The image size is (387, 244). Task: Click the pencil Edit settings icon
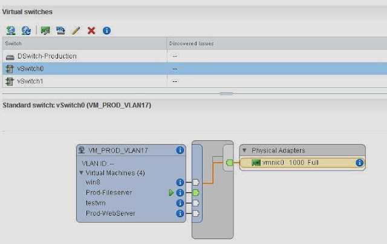[x=76, y=31]
